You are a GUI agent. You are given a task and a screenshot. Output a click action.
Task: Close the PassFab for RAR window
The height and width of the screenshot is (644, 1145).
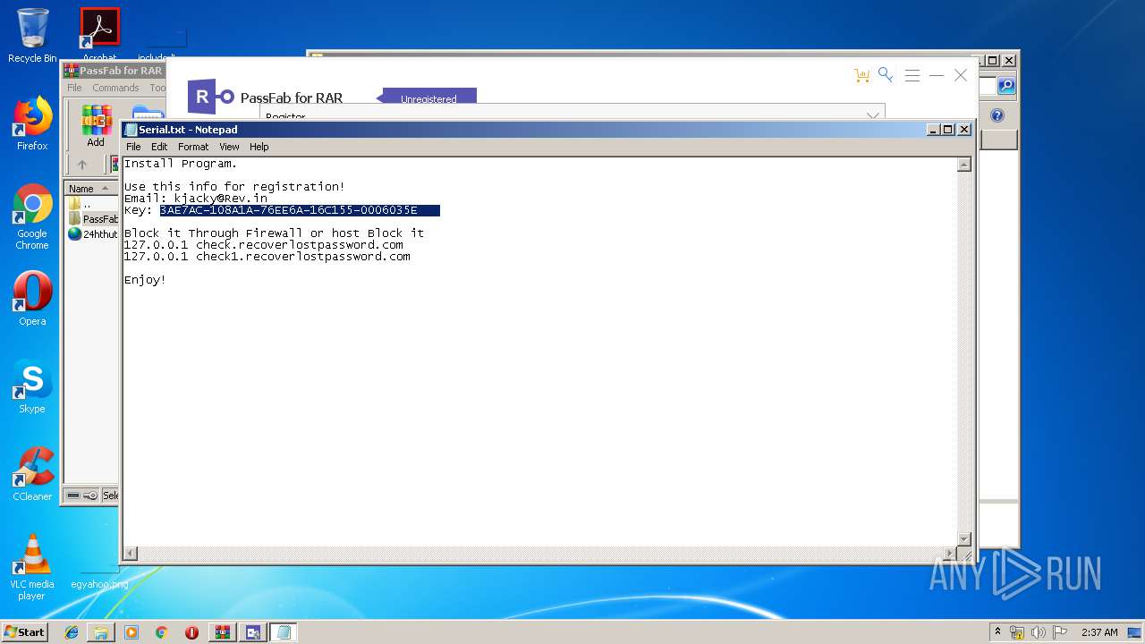click(961, 76)
